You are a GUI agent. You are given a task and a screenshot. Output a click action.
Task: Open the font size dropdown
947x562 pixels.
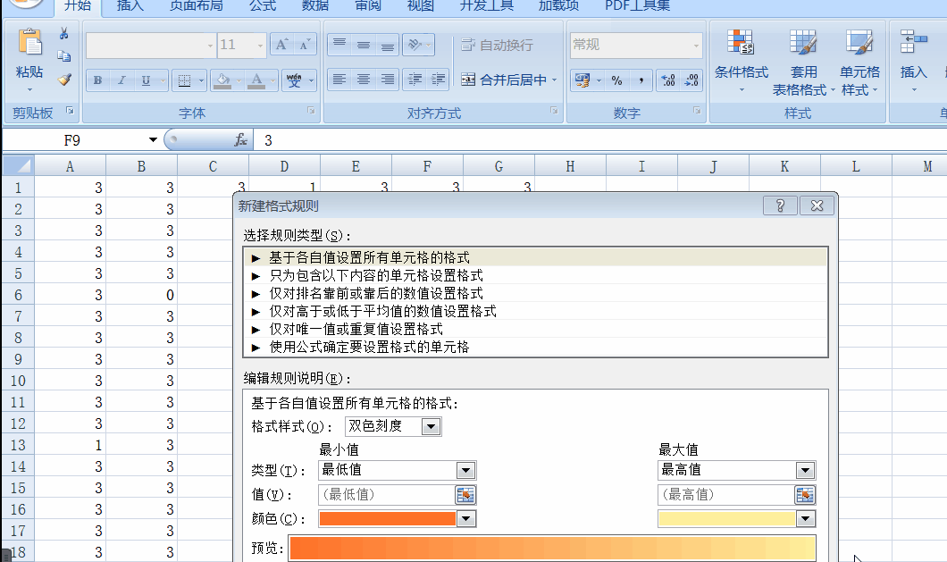(260, 46)
